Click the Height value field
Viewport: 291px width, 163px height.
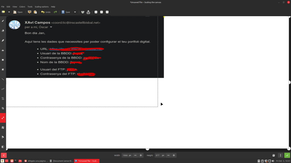click(158, 155)
